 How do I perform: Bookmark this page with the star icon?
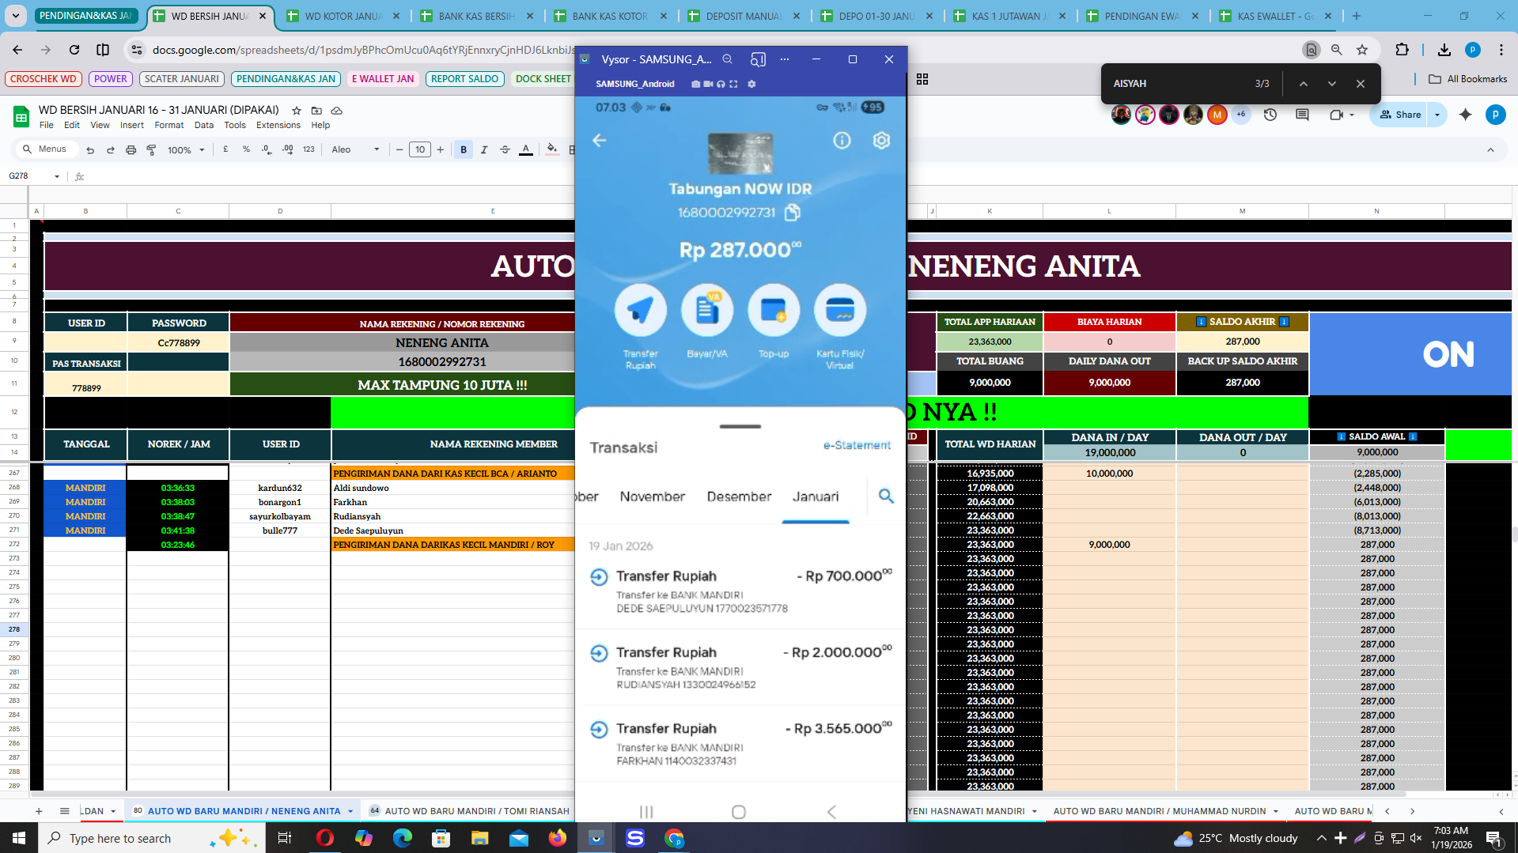tap(1362, 50)
